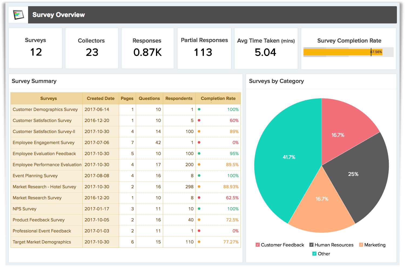Click the Partial Responses card showing 113
Screen dimensions: 405x268
click(204, 48)
